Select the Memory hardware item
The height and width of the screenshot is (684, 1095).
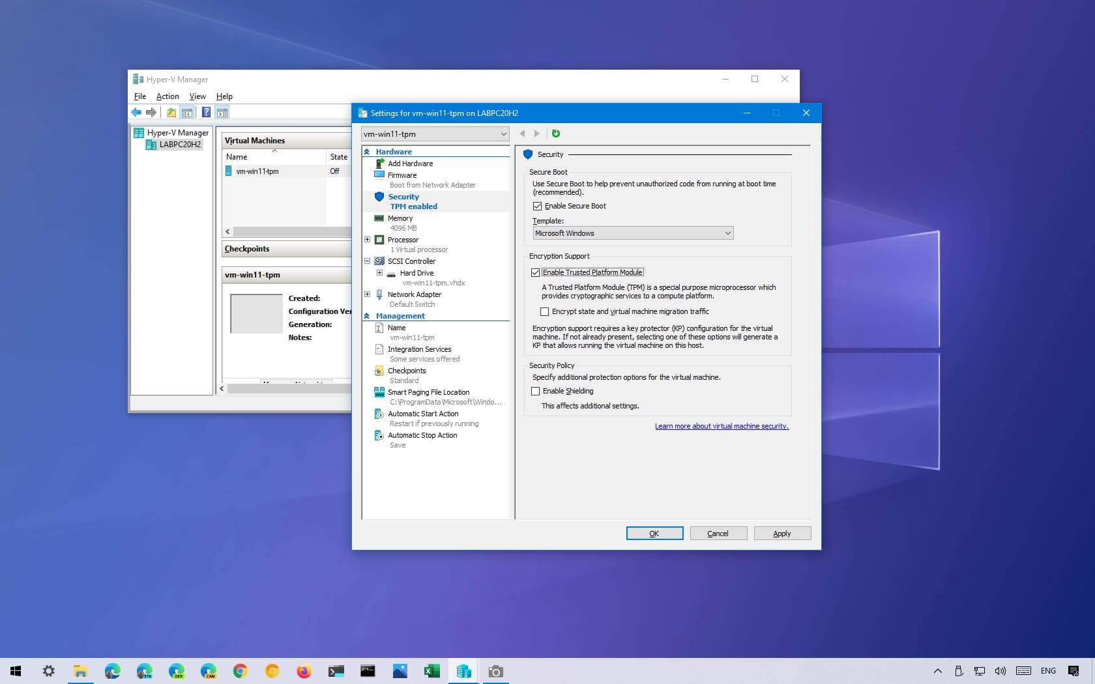pos(400,218)
